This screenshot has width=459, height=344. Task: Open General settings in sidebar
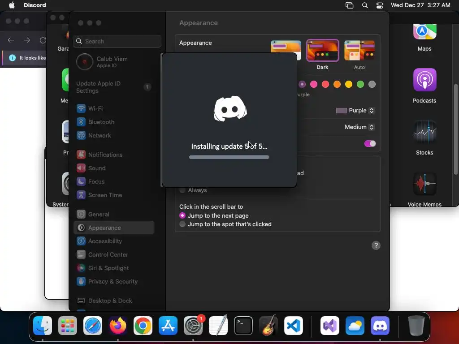pyautogui.click(x=114, y=215)
